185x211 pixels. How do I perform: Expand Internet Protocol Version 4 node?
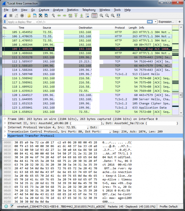click(x=5, y=127)
